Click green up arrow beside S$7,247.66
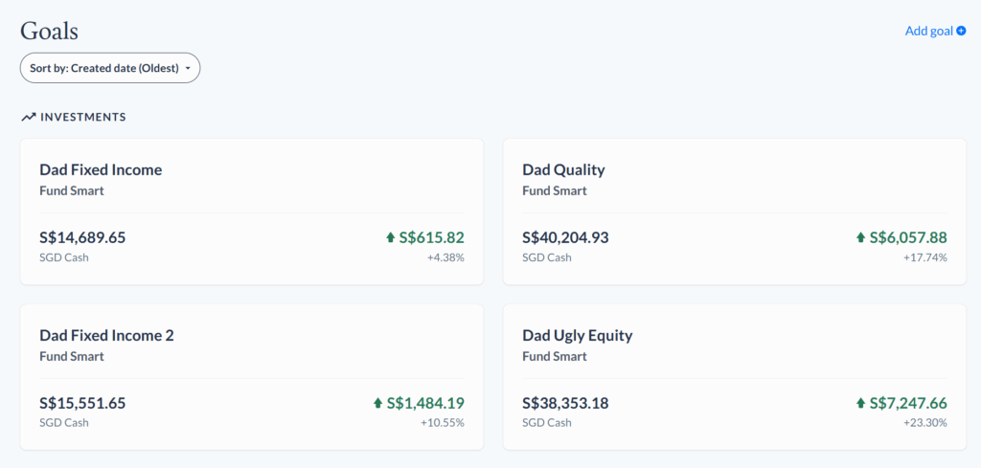Screen dimensions: 981x468 click(860, 403)
